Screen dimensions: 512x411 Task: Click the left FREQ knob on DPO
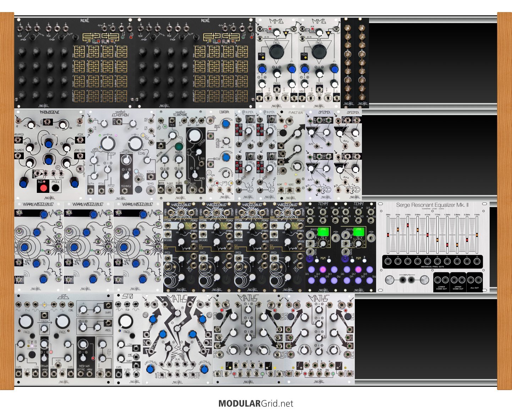click(26, 322)
